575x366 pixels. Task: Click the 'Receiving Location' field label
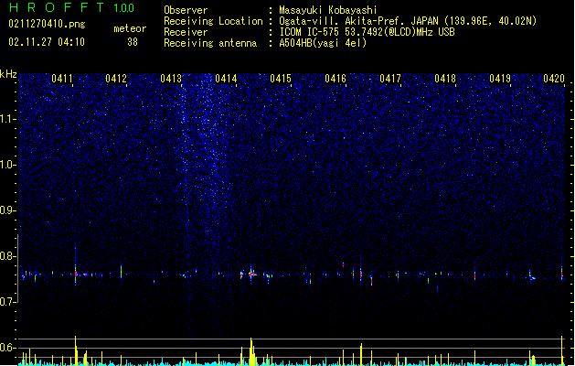click(213, 21)
